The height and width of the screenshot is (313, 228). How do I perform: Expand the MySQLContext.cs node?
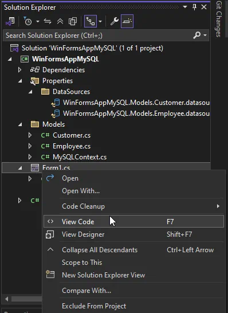pyautogui.click(x=30, y=157)
